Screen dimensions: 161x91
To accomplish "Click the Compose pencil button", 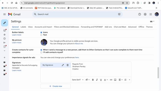I will click(x=5, y=23).
